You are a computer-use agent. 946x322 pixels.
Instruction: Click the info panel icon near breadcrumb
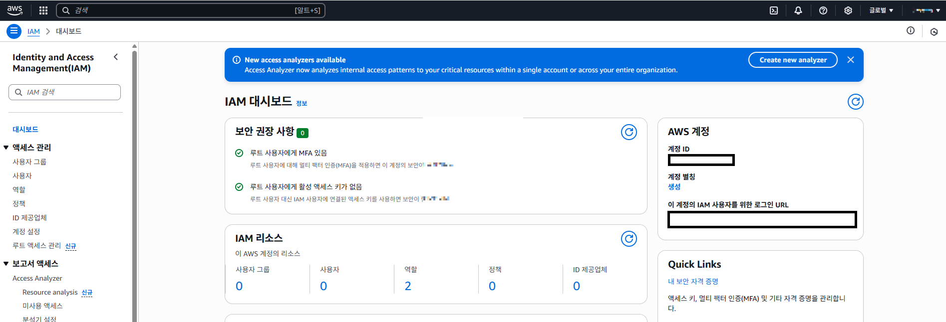click(911, 31)
